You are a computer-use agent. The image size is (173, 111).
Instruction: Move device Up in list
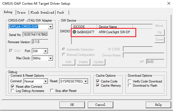(160, 32)
